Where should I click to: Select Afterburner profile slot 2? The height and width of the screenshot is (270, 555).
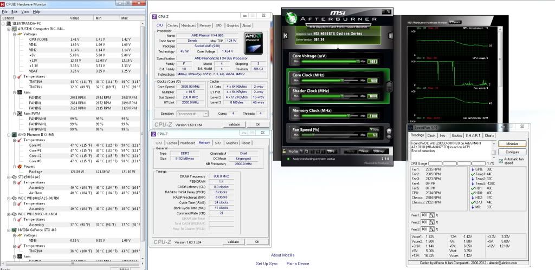tap(306, 152)
